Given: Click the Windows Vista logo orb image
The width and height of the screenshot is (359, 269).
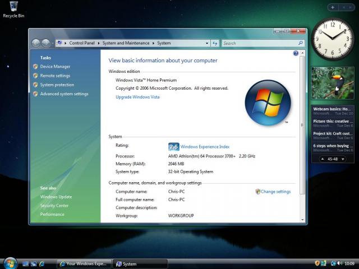Looking at the screenshot, I should coord(268,103).
